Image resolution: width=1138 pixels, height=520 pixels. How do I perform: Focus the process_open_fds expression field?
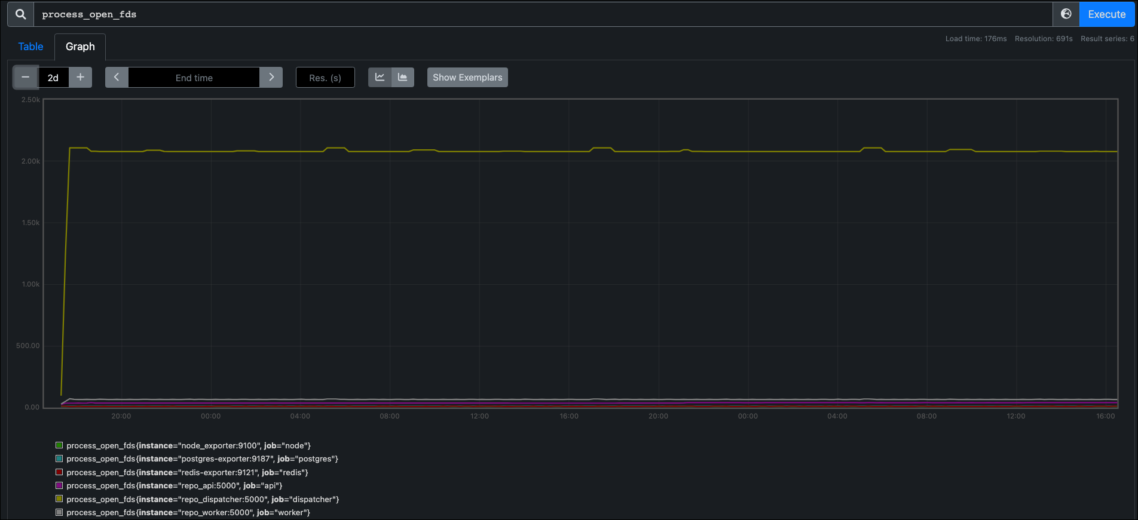tap(543, 14)
